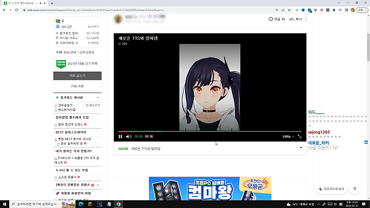Click the 카페 글쓰기 button
This screenshot has height=208, width=370.
[77, 76]
